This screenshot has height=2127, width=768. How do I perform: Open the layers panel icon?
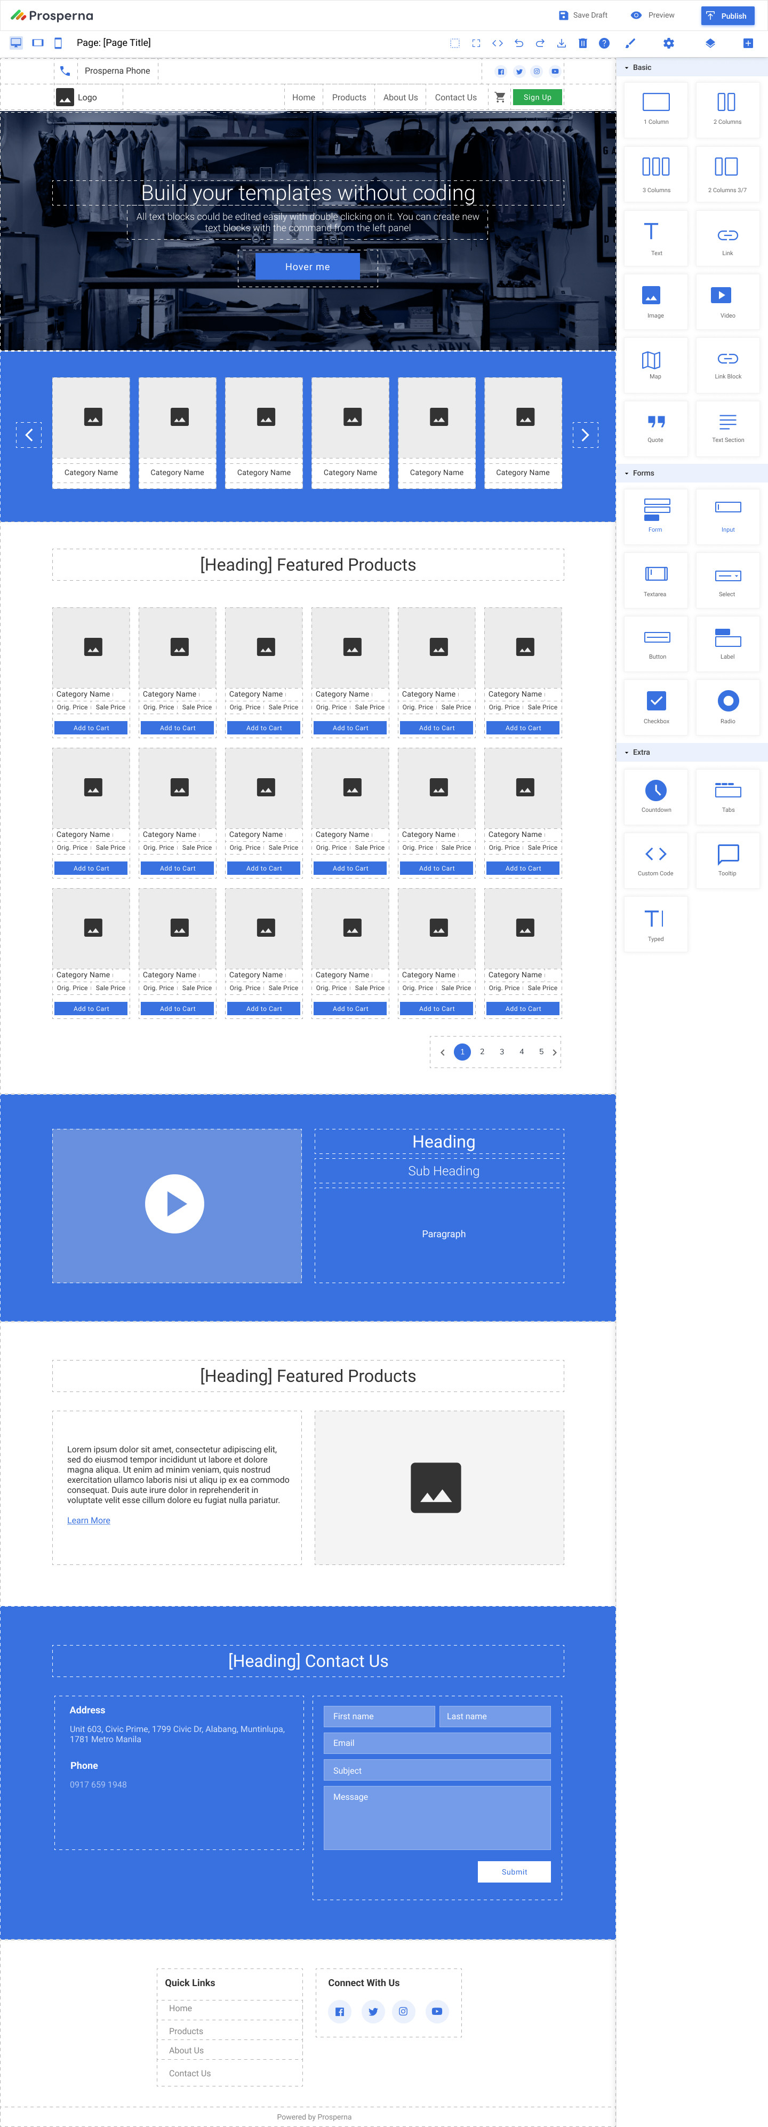pyautogui.click(x=709, y=43)
